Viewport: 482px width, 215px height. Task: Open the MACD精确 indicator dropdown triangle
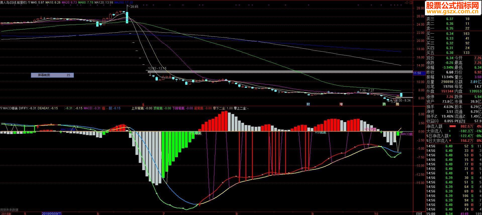coord(2,108)
